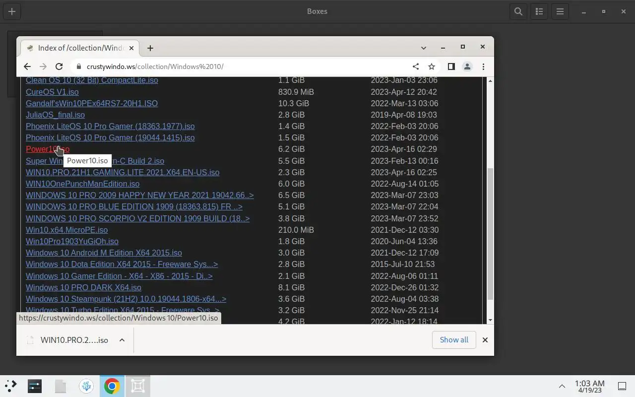Click the 6.2 GiB size of Power10.iso

pyautogui.click(x=291, y=149)
